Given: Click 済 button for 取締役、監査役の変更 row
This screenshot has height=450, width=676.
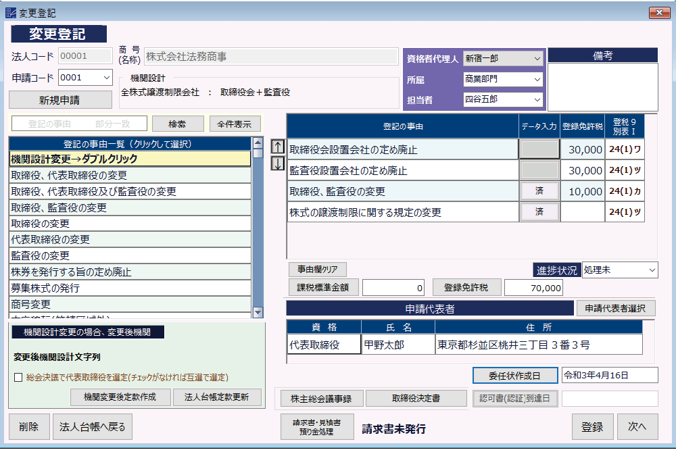Looking at the screenshot, I should click(539, 191).
